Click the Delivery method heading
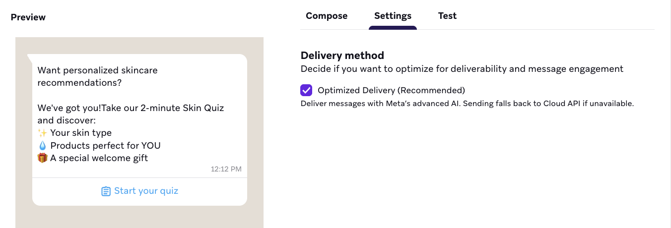Image resolution: width=671 pixels, height=228 pixels. click(x=342, y=56)
